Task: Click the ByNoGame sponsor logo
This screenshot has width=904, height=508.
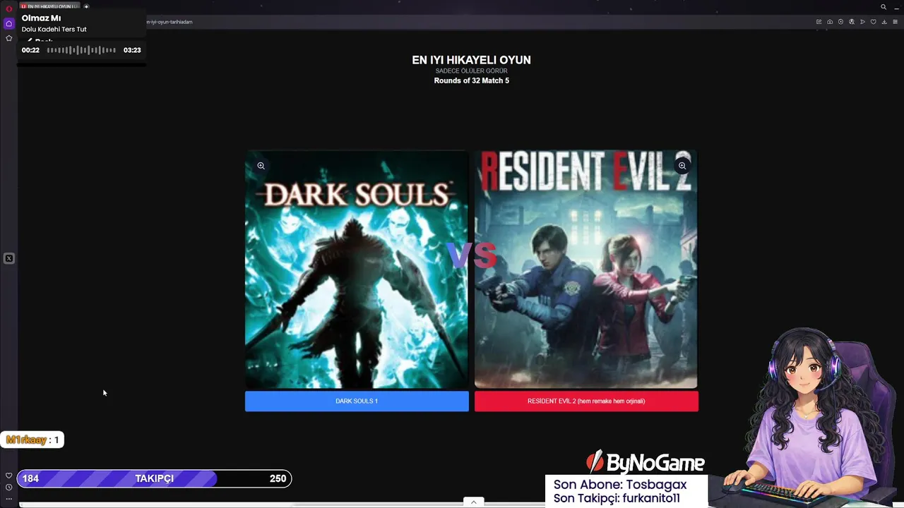Action: coord(646,463)
